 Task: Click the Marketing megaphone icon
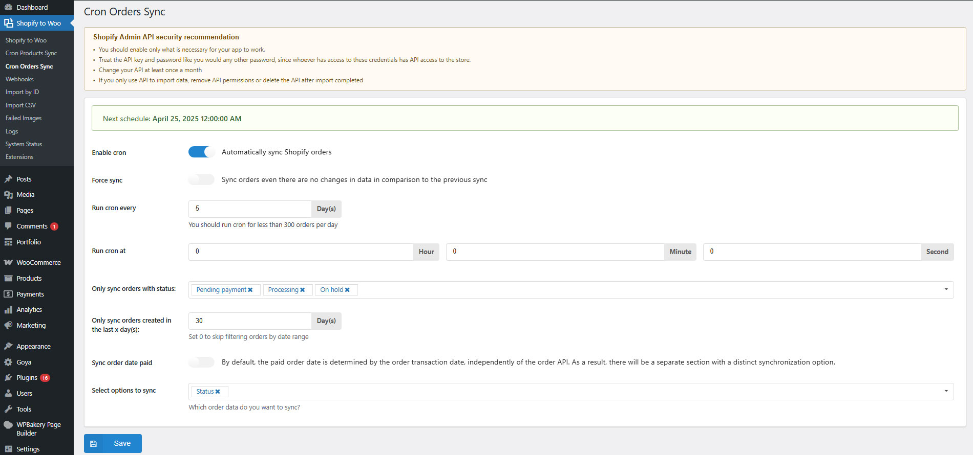tap(8, 325)
